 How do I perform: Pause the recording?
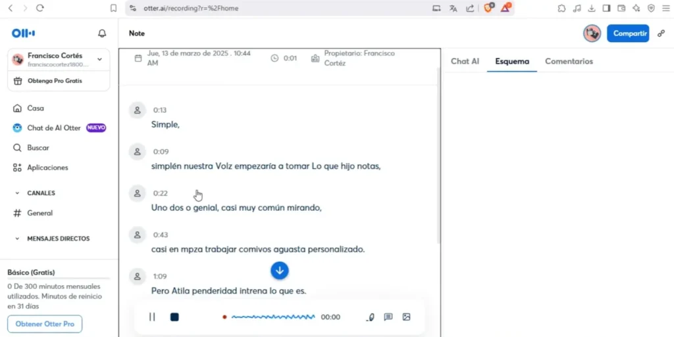(152, 317)
